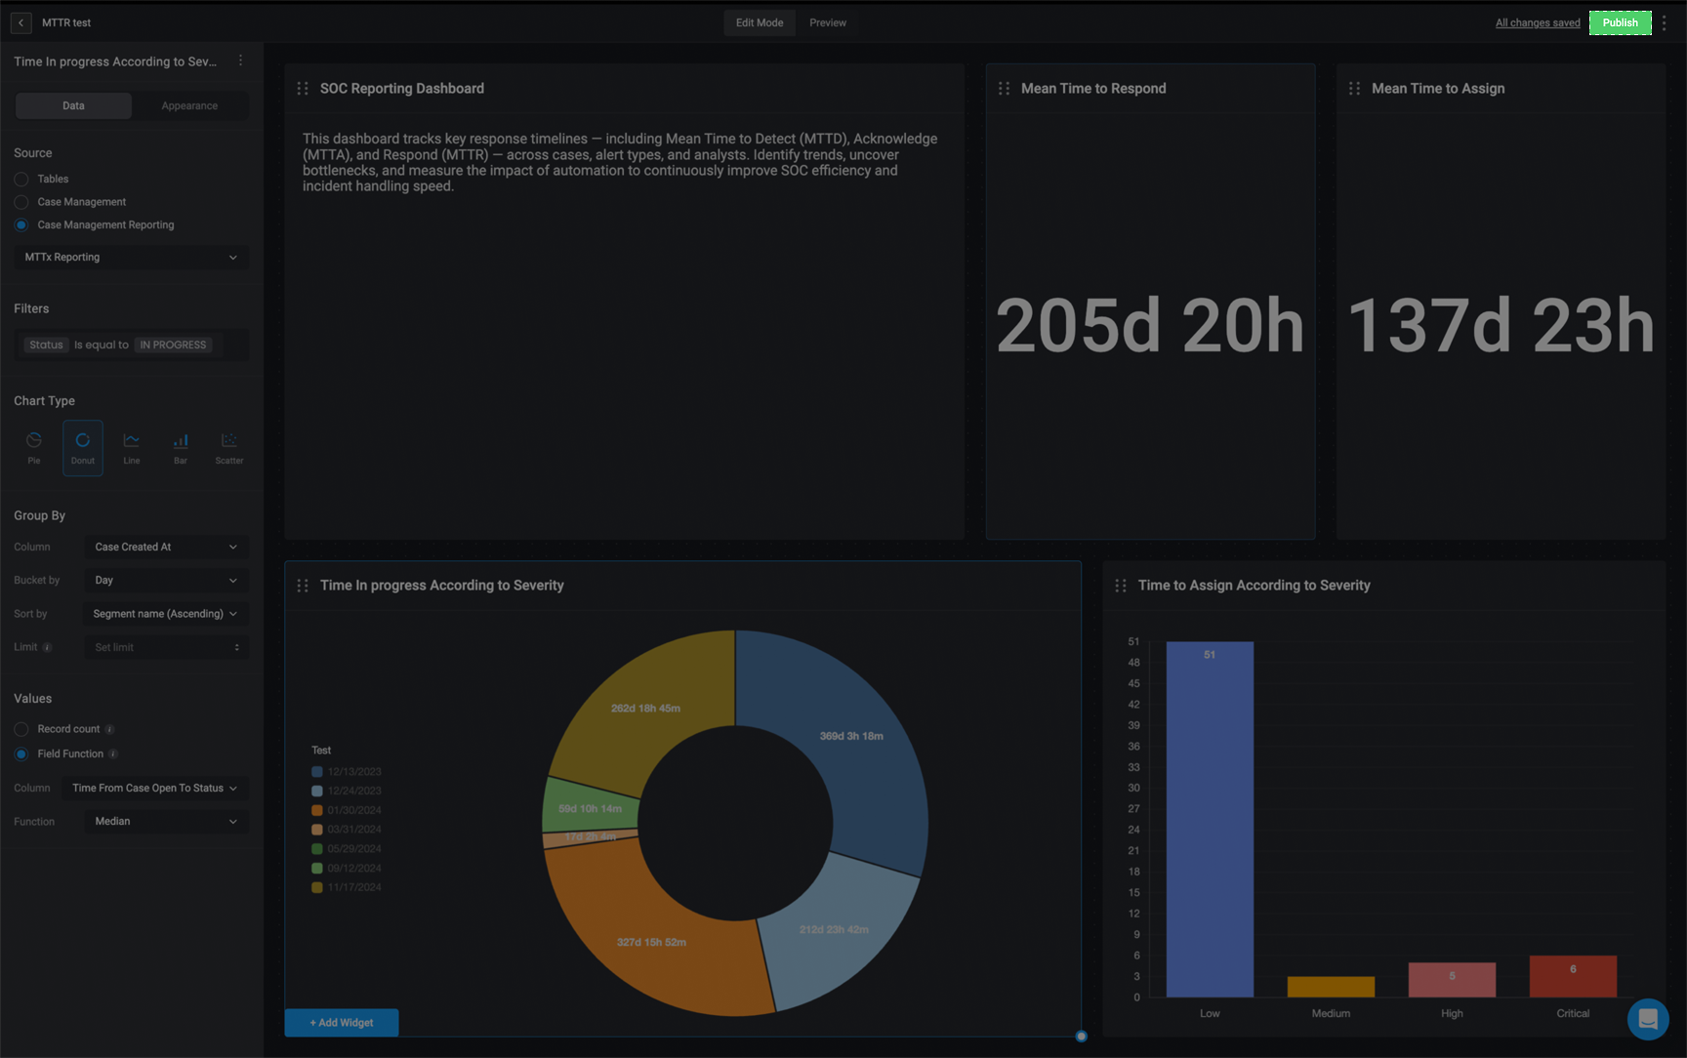Click the widget resize handle at bottom corner
This screenshot has width=1687, height=1058.
click(x=1081, y=1037)
